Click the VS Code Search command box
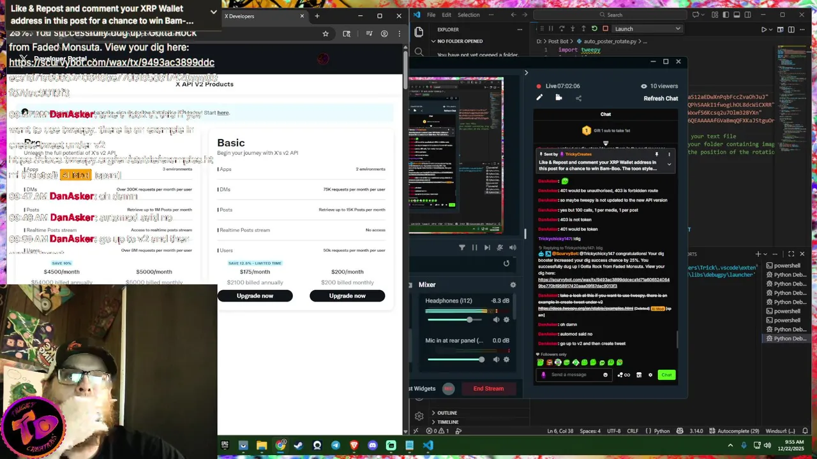The width and height of the screenshot is (817, 459). click(611, 15)
